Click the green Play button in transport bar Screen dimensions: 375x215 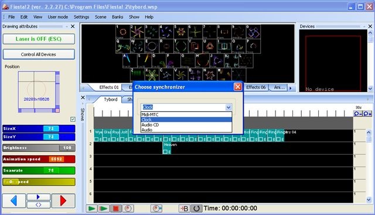[x=91, y=209]
